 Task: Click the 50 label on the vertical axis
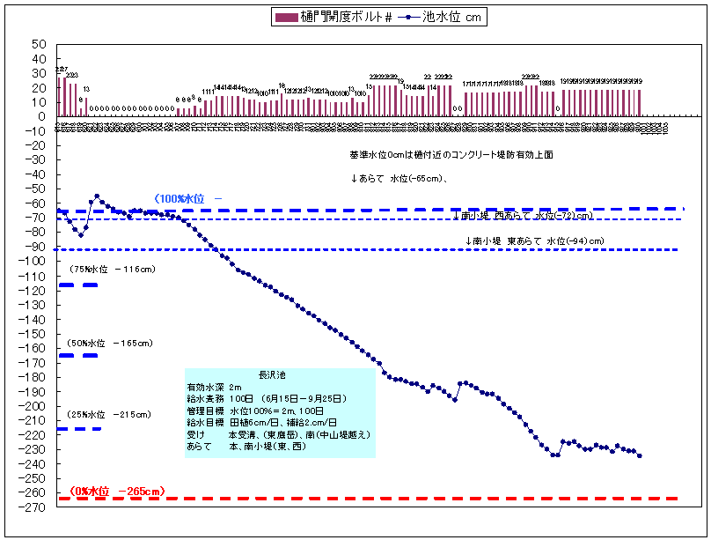tap(38, 44)
